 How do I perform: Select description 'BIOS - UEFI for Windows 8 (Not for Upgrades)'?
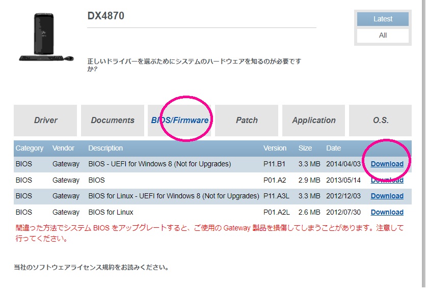pos(159,164)
